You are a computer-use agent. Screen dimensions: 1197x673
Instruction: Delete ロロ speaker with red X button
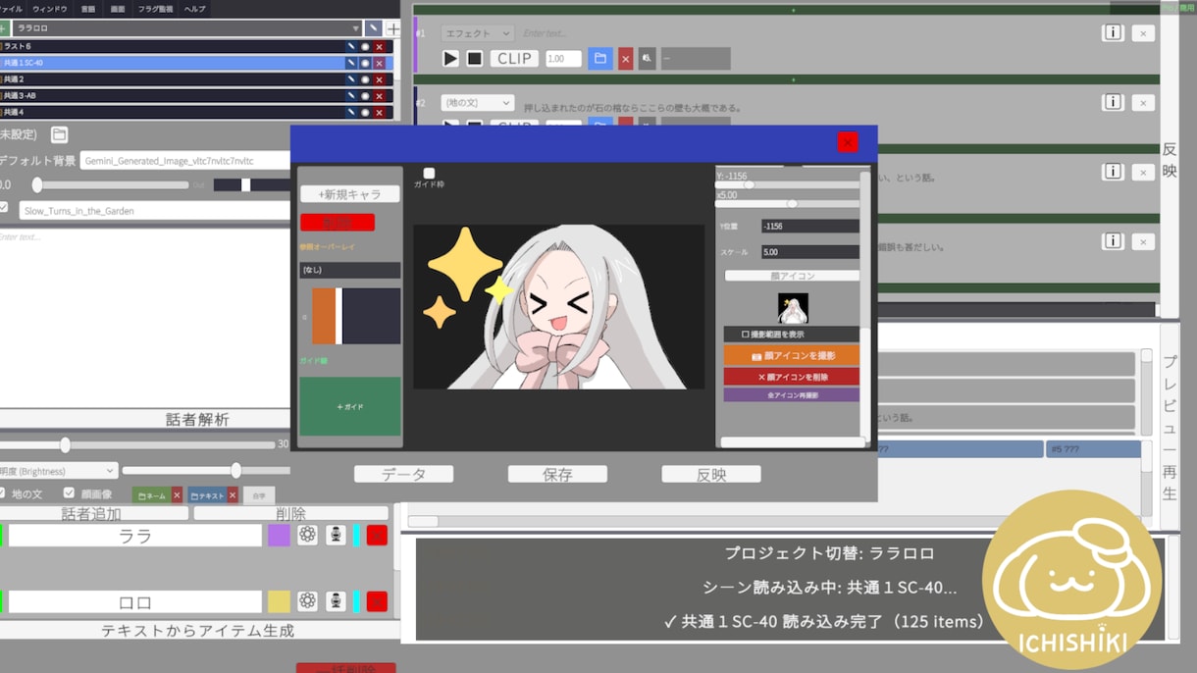pyautogui.click(x=377, y=601)
